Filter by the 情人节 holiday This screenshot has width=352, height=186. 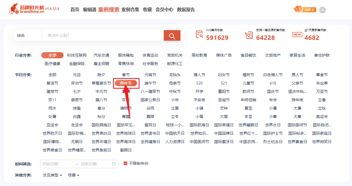click(x=199, y=75)
